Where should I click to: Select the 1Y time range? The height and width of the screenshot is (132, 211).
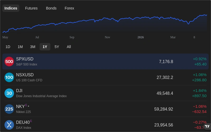(45, 47)
